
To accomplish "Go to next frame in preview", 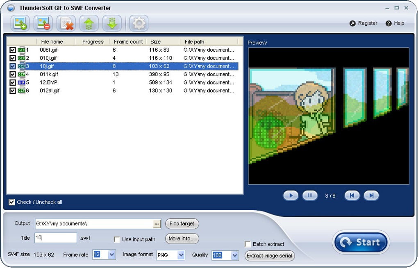I will click(371, 195).
